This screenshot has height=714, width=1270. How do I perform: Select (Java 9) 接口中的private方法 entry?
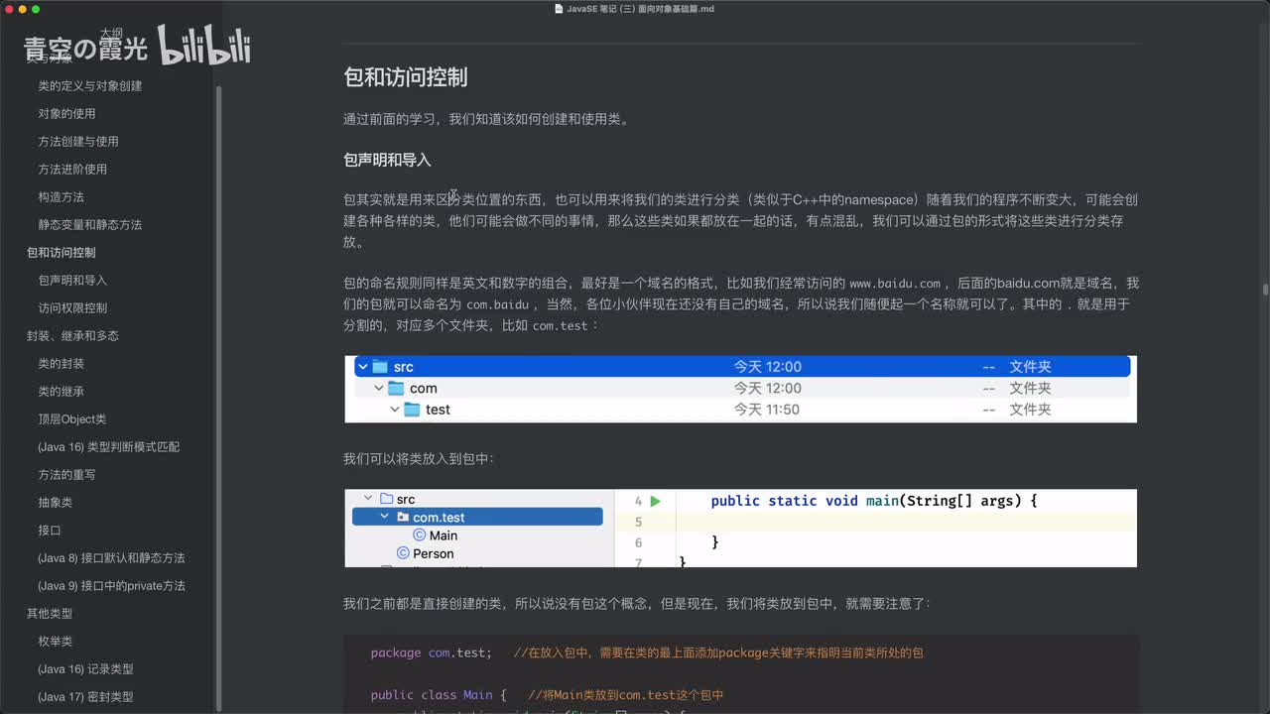(111, 586)
